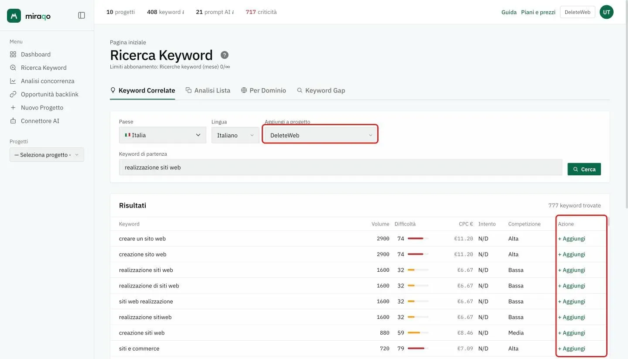Image resolution: width=628 pixels, height=359 pixels.
Task: Switch to the Keyword Gap tab
Action: pos(321,91)
